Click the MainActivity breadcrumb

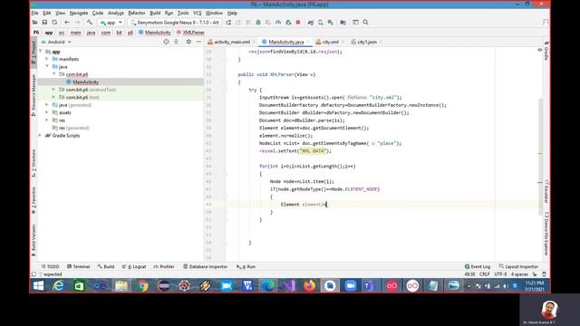[x=155, y=33]
